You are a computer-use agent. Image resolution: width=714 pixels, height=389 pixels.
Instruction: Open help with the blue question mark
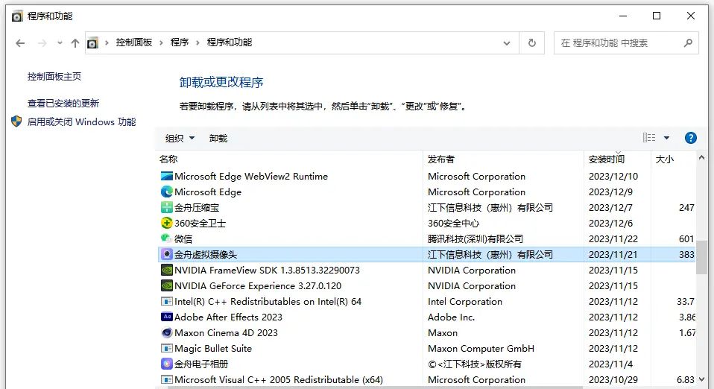click(690, 138)
